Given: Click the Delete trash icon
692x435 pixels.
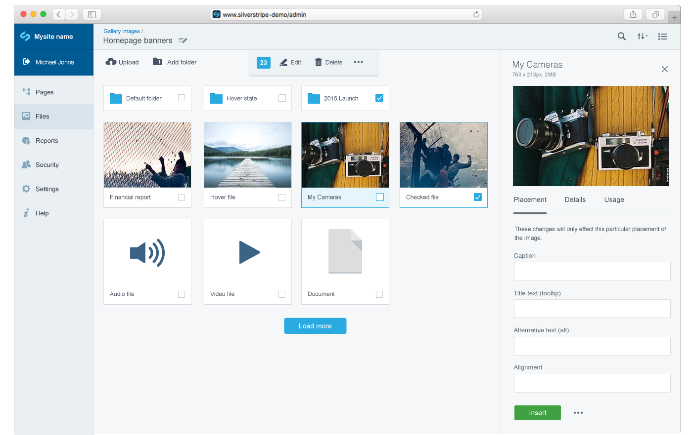Looking at the screenshot, I should (x=319, y=62).
